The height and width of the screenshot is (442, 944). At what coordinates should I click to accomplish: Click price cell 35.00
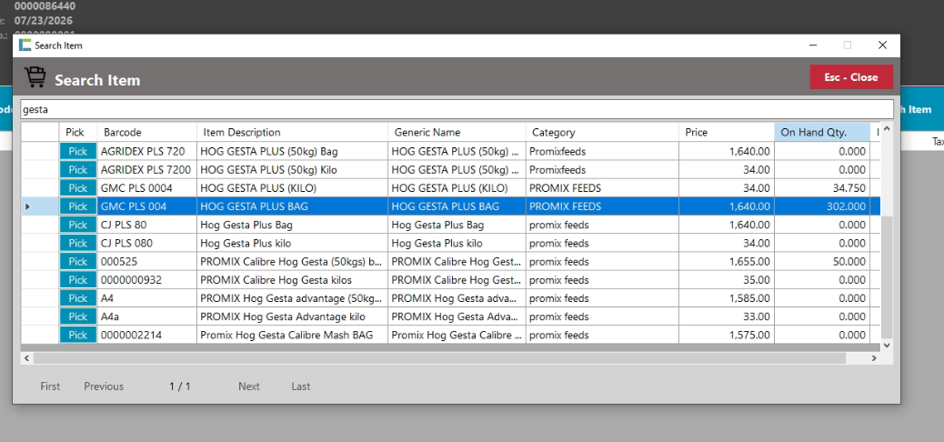[727, 280]
